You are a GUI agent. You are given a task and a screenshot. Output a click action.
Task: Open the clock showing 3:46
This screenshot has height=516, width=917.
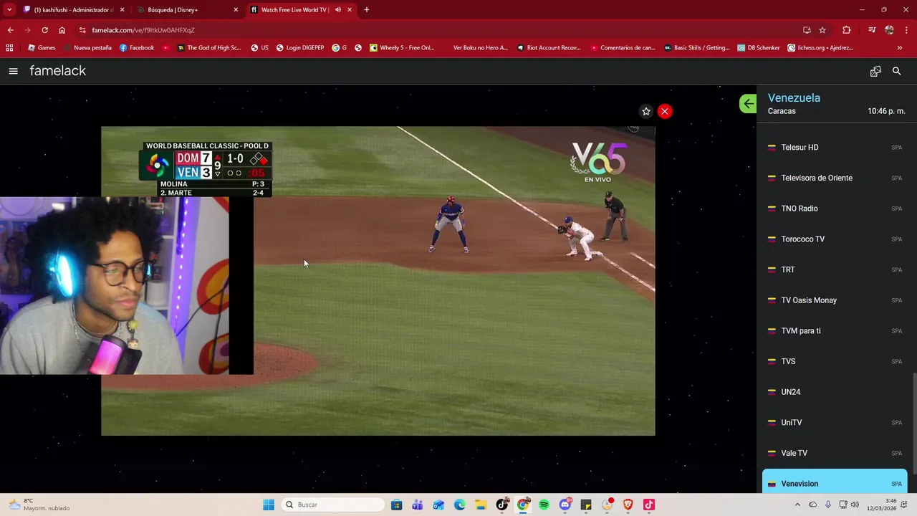coord(890,505)
